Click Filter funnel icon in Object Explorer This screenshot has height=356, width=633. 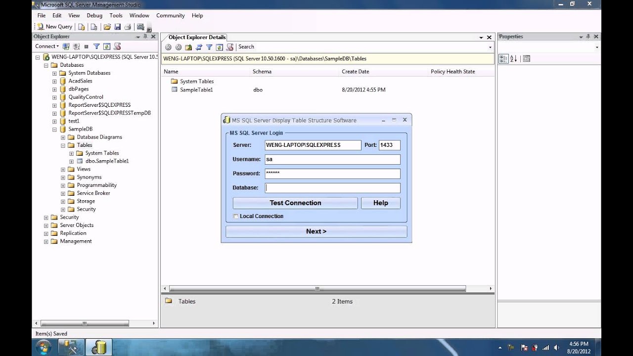[x=97, y=46]
